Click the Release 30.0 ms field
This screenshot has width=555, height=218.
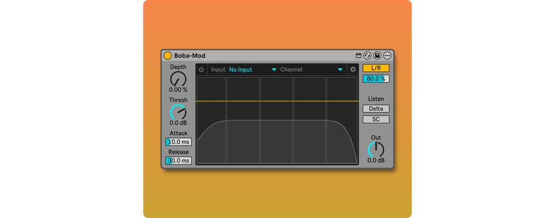coord(178,161)
